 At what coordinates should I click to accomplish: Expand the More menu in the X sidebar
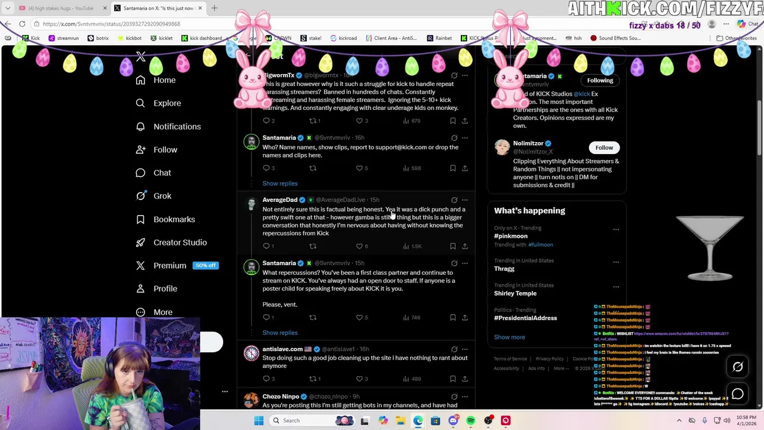click(x=154, y=312)
